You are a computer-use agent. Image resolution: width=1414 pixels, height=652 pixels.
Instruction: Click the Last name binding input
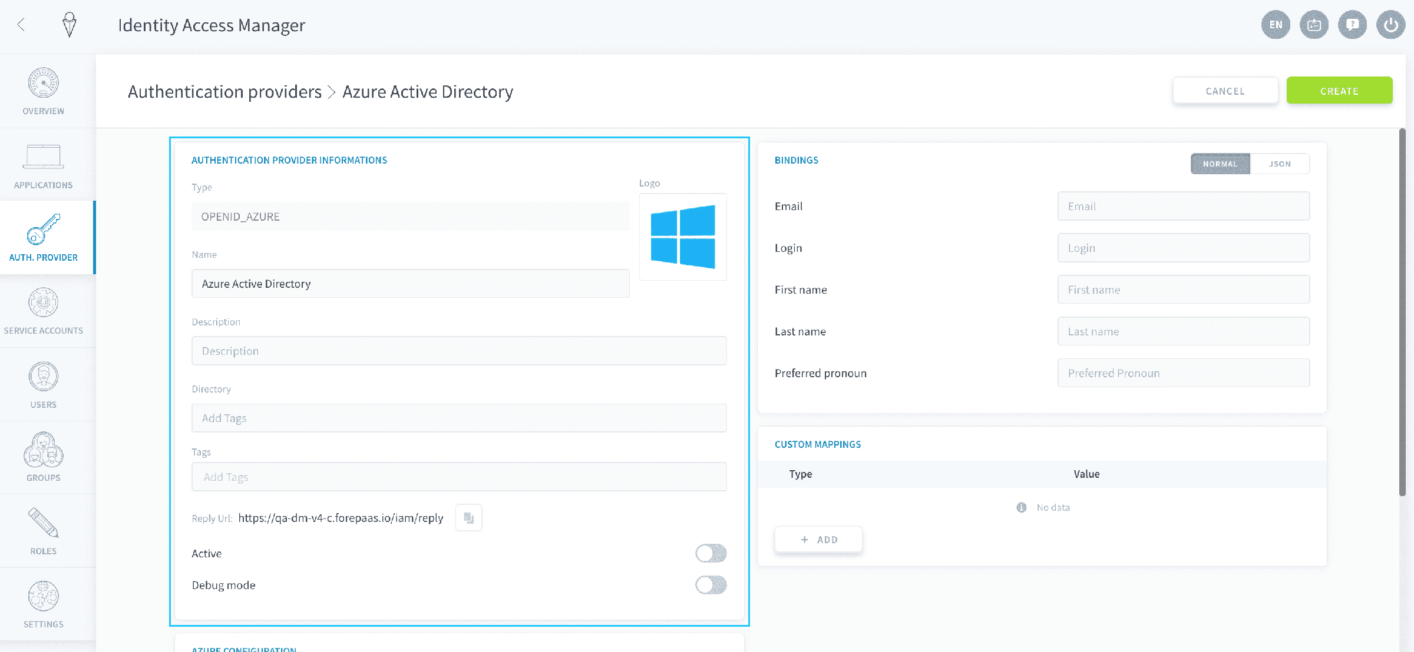pos(1184,331)
